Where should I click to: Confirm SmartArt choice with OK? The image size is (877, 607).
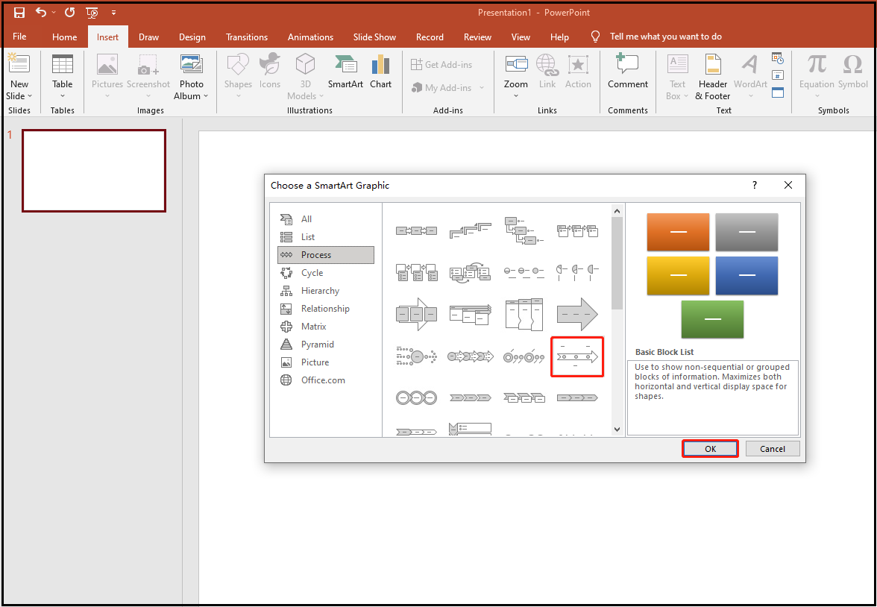point(709,448)
